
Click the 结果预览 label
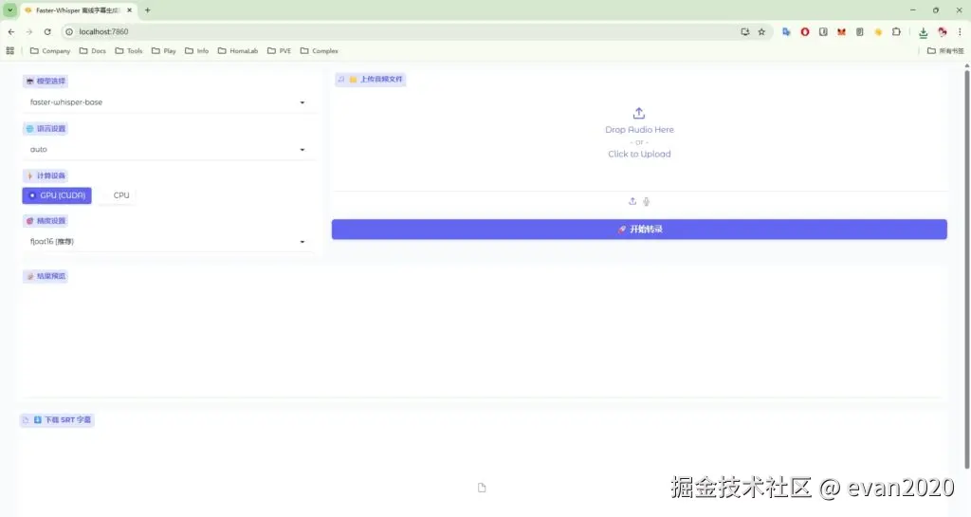pyautogui.click(x=46, y=276)
